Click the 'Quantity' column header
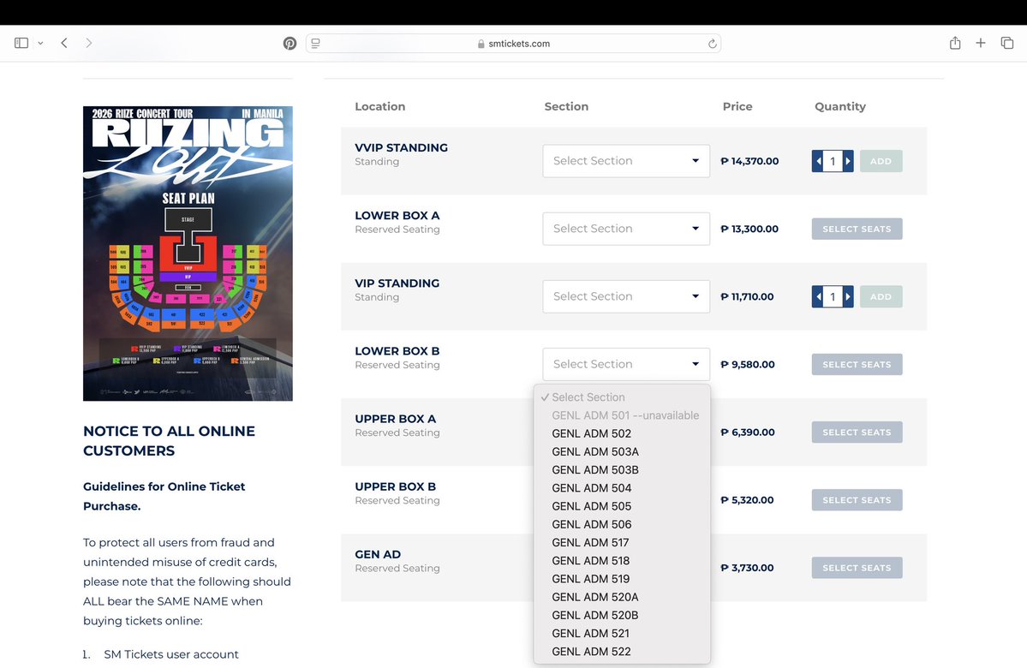The width and height of the screenshot is (1027, 668). [839, 107]
